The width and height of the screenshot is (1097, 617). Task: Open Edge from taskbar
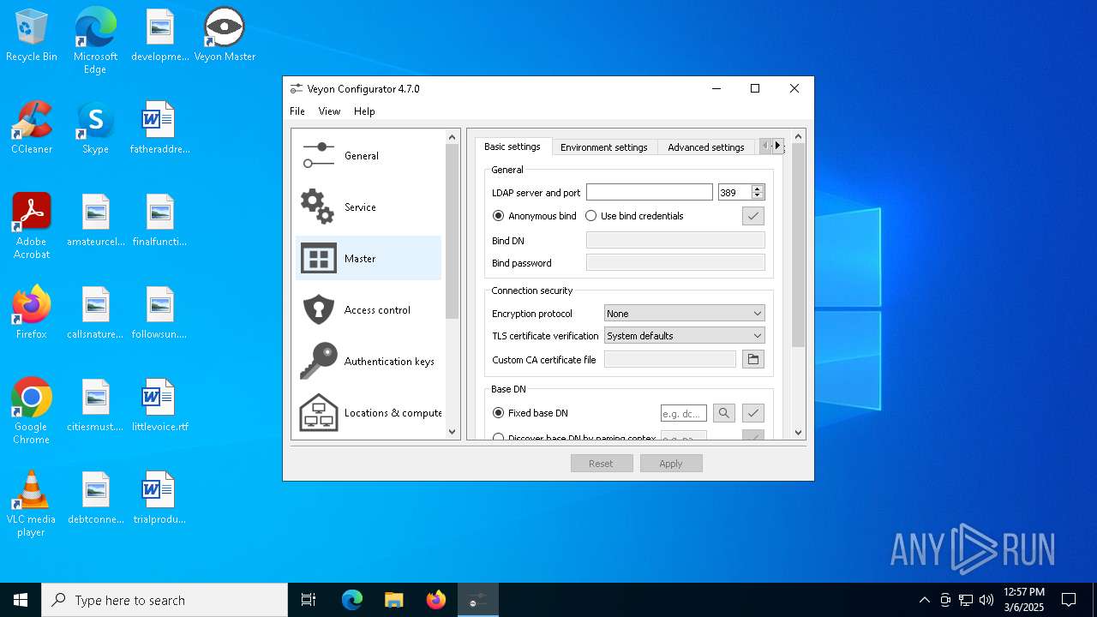click(x=351, y=600)
